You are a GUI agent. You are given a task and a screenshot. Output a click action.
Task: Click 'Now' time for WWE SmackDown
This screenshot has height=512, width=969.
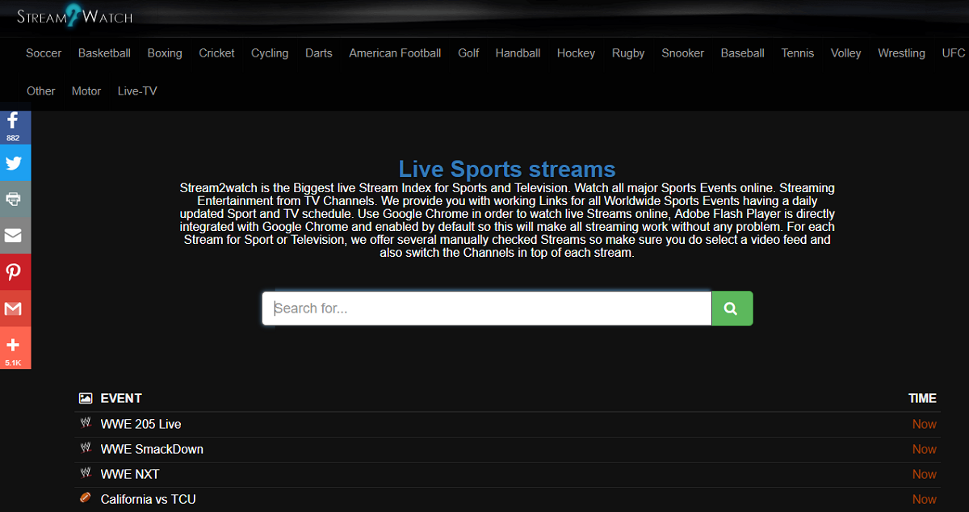(925, 449)
